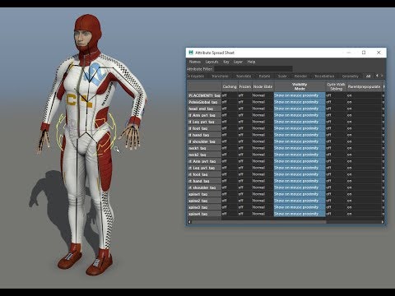This screenshot has height=296, width=395.
Task: Select the Cycle Walk Sibling column header
Action: point(336,86)
